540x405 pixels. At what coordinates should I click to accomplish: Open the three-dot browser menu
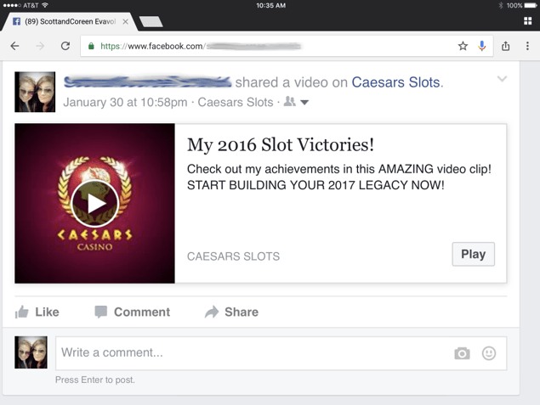527,46
